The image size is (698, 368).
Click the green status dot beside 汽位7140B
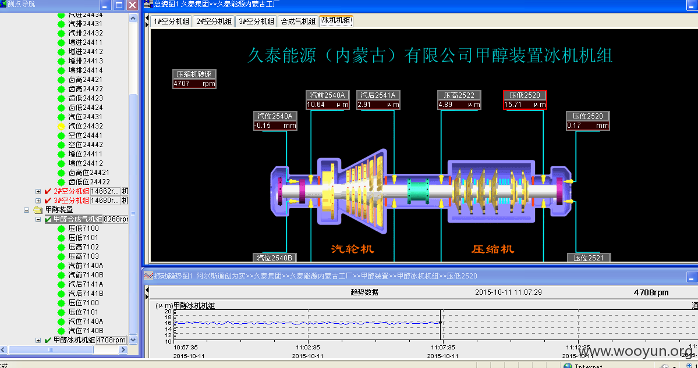point(62,331)
